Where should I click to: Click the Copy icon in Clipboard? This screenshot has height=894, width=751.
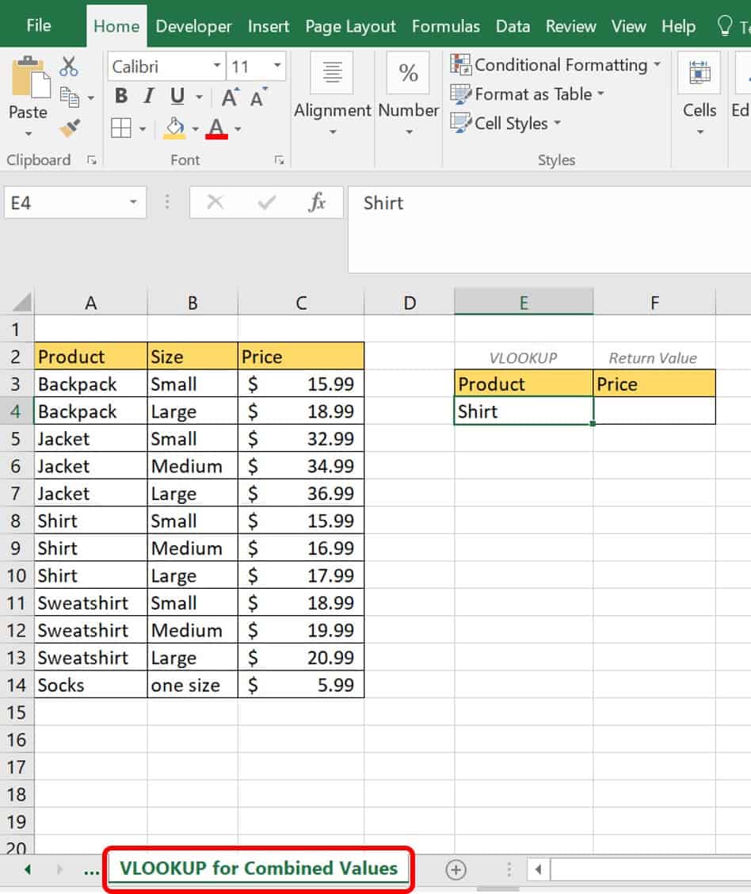click(70, 97)
